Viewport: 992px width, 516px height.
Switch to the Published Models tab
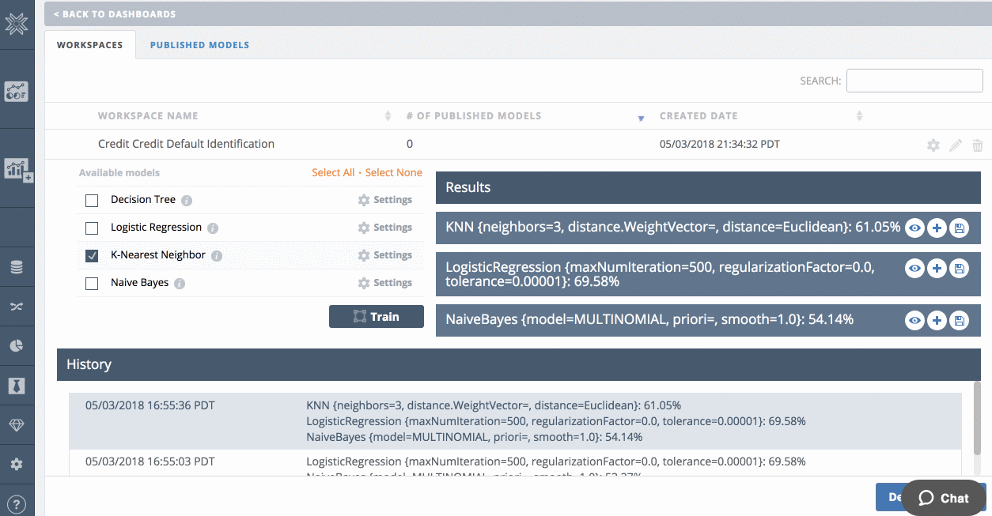[x=199, y=45]
